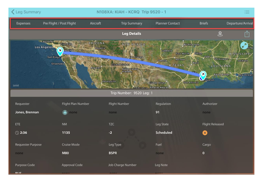Image resolution: width=264 pixels, height=183 pixels.
Task: Open the Aircraft tab
Action: (96, 23)
